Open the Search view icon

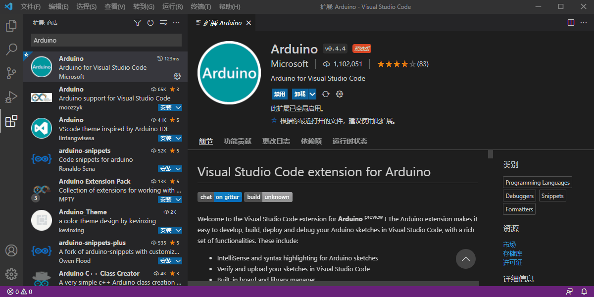point(11,49)
